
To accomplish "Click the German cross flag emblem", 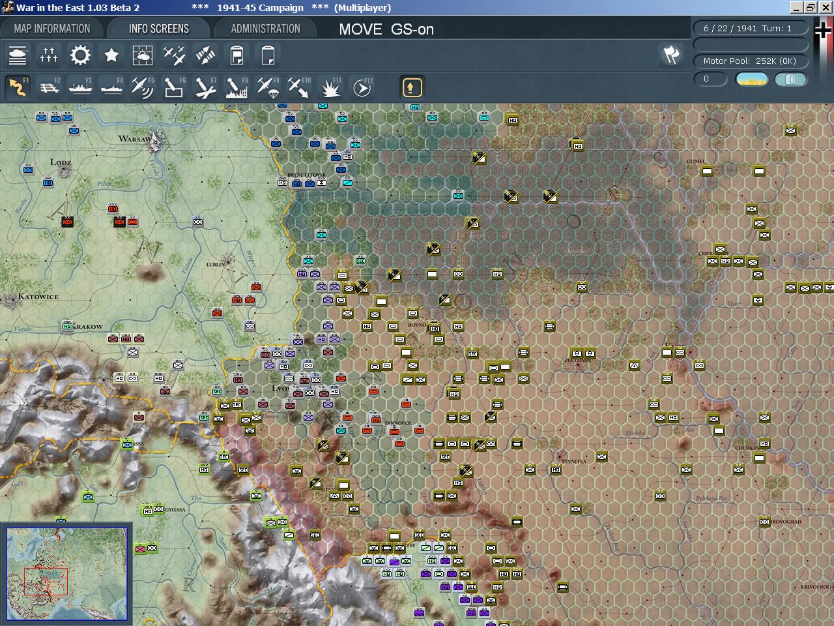I will click(x=824, y=30).
